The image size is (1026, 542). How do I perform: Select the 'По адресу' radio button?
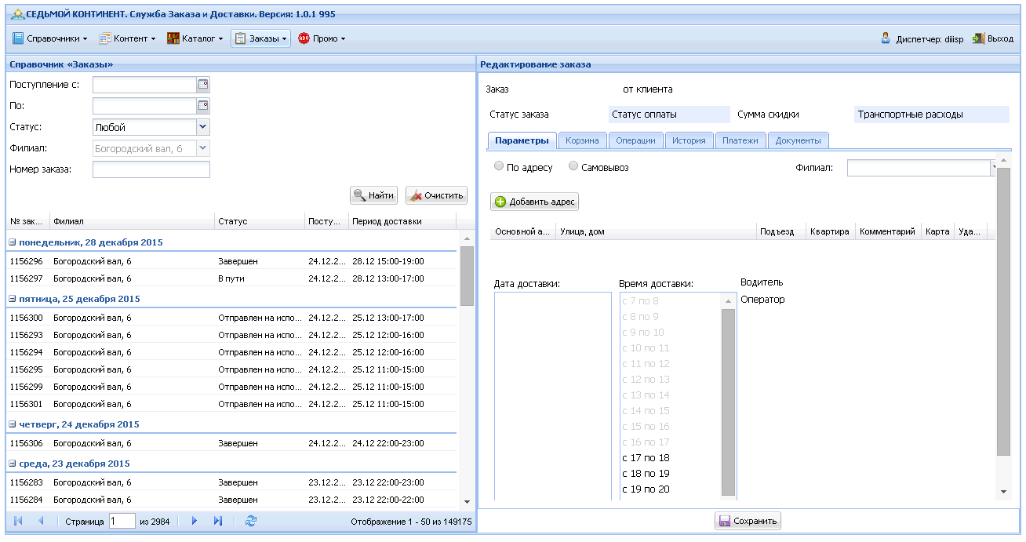click(x=500, y=166)
